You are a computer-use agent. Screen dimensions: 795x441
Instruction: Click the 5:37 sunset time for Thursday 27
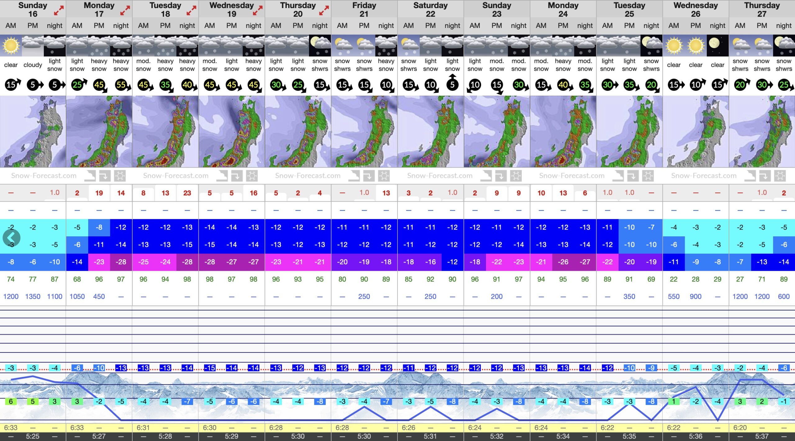[x=762, y=436]
